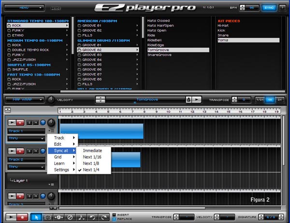
Task: Click the Track 1 name field
Action: point(26,131)
